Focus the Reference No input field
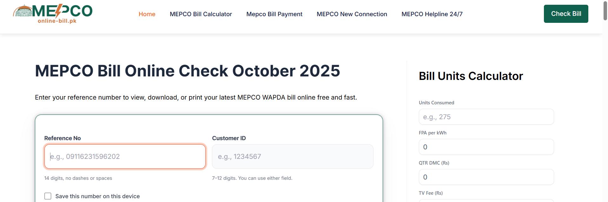The height and width of the screenshot is (202, 608). 125,157
